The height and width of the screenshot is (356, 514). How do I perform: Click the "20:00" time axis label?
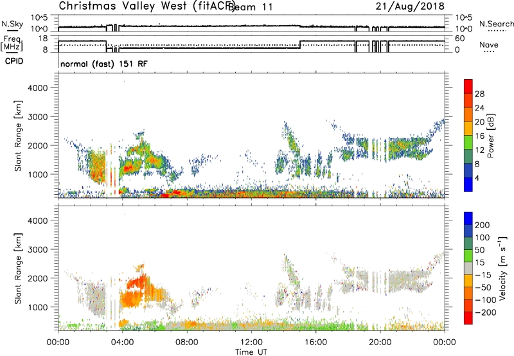[x=380, y=343]
